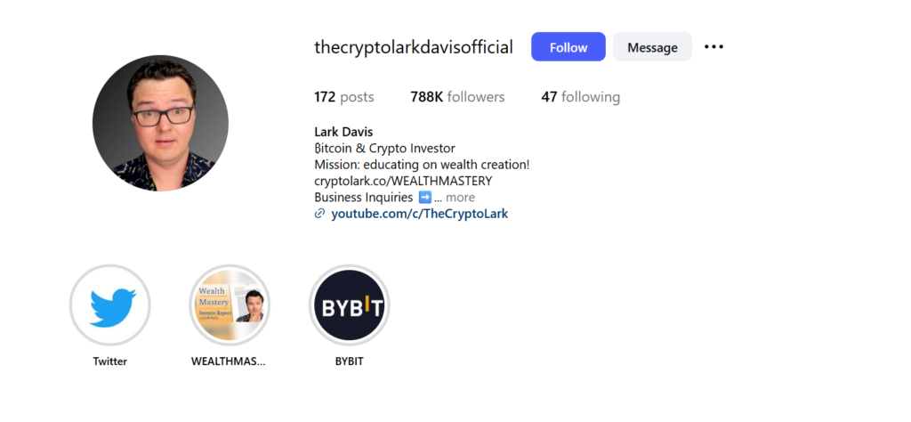Open the Wealth Mastery highlight thumbnail

(x=230, y=305)
